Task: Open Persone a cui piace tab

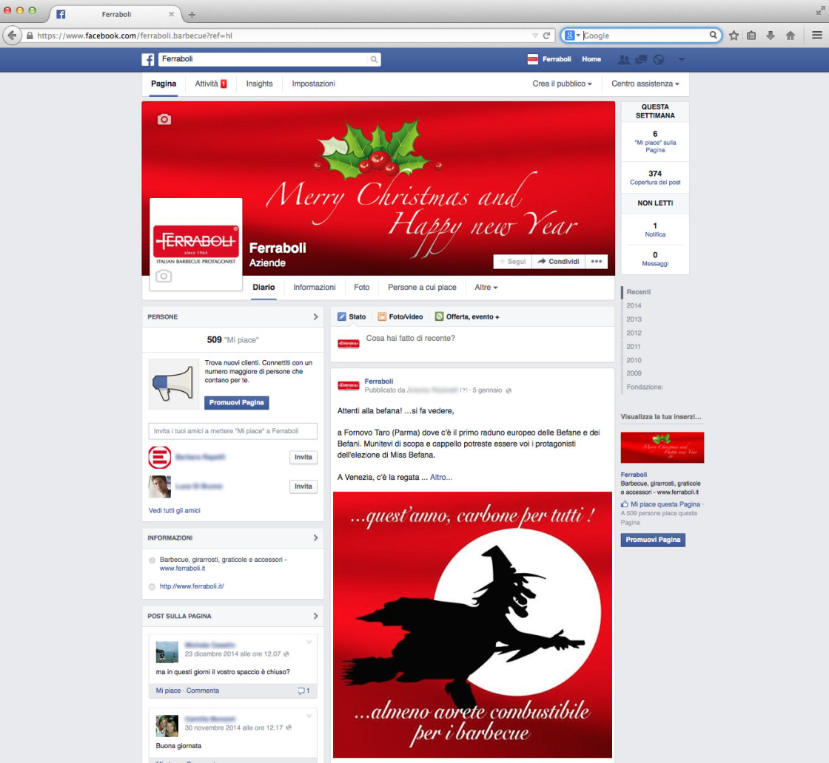Action: [422, 288]
